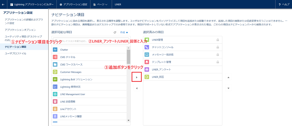The image size is (292, 126).
Task: Click the LINER_アンケート envelope icon
Action: (147, 69)
